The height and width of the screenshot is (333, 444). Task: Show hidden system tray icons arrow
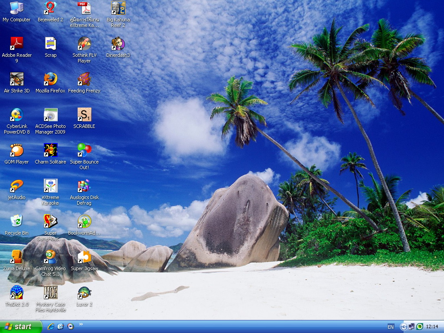coord(403,326)
